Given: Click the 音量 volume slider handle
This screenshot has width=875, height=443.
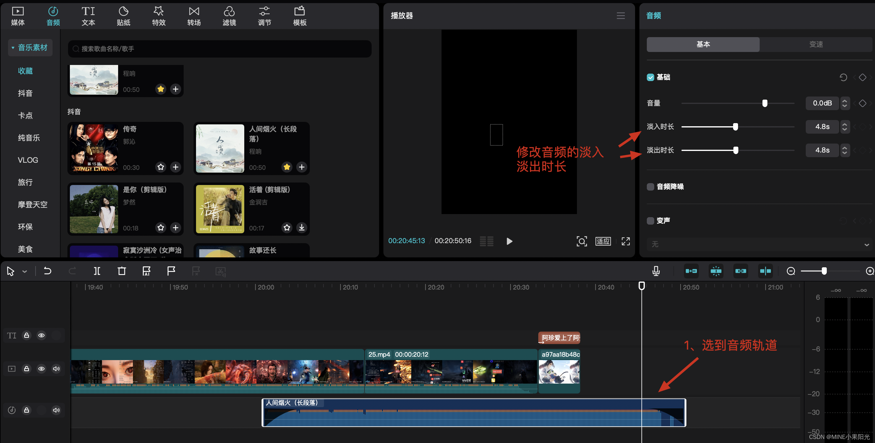Looking at the screenshot, I should click(765, 103).
